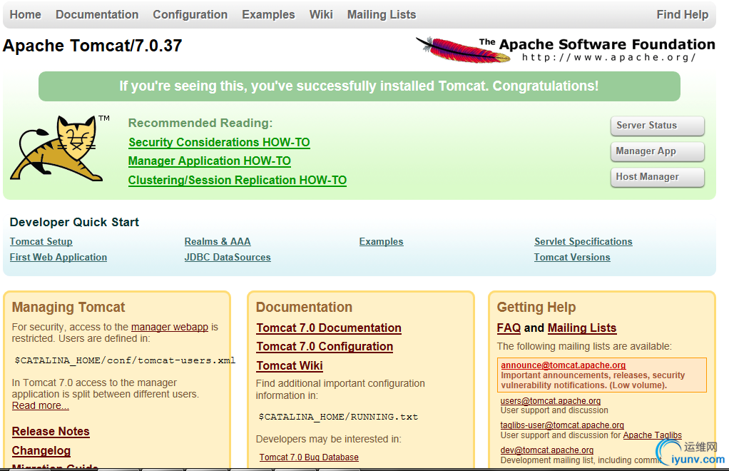Open the Release Notes link
This screenshot has height=471, width=729.
click(51, 432)
